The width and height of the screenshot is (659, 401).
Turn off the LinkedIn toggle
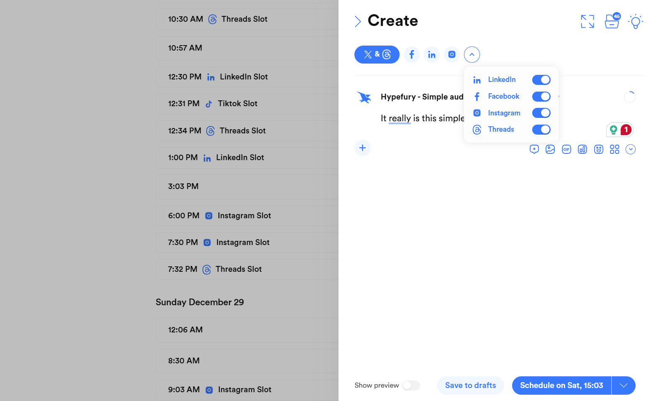(541, 80)
